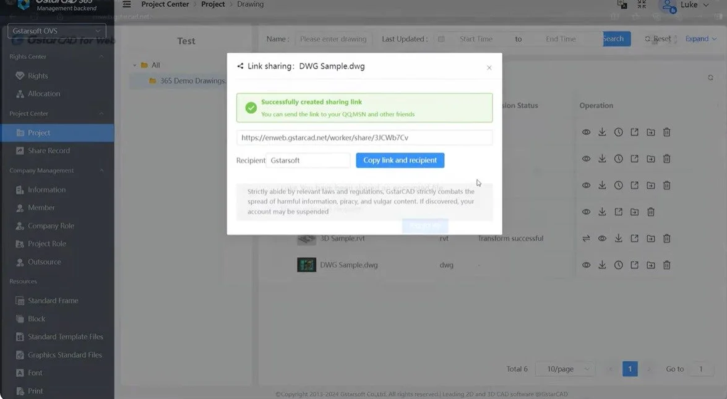Click the Recipient input containing Gstarsoft
The height and width of the screenshot is (399, 727).
pos(308,160)
